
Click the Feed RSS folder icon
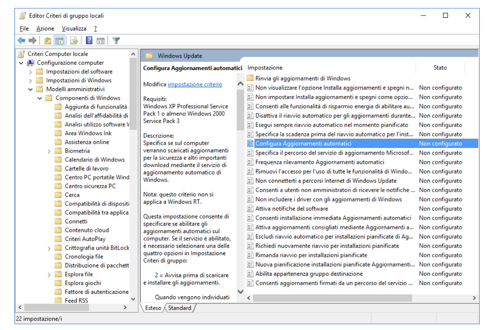[x=58, y=300]
